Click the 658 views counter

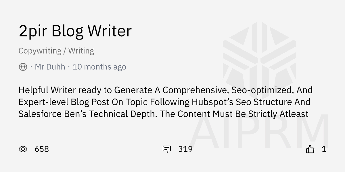coord(41,149)
